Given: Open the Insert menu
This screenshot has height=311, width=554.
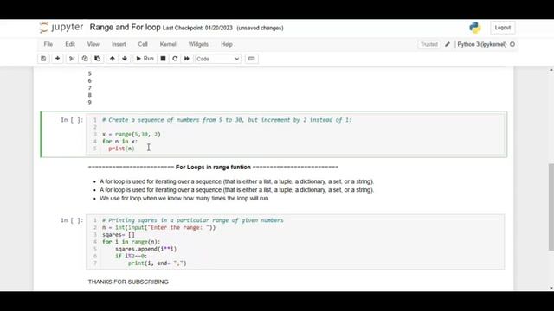Looking at the screenshot, I should tap(119, 44).
